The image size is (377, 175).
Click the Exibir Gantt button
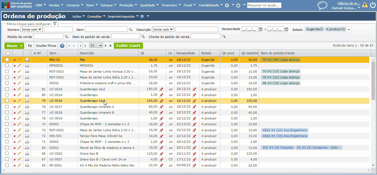(128, 46)
